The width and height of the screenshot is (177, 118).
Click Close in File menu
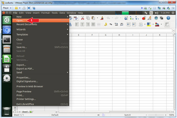tap(41, 40)
